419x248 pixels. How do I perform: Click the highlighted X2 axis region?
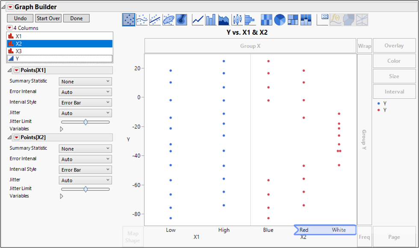(x=325, y=230)
